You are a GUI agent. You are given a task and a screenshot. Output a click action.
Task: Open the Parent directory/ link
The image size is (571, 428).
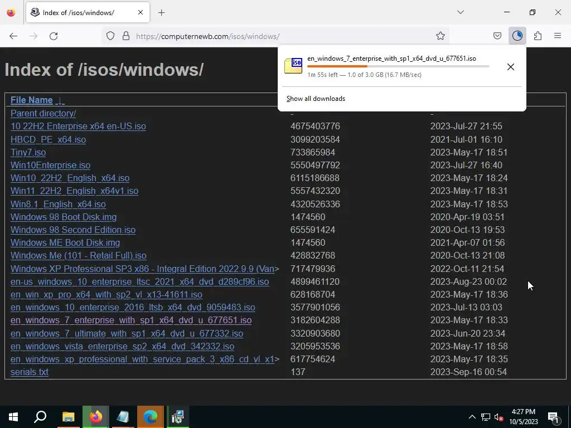point(43,114)
